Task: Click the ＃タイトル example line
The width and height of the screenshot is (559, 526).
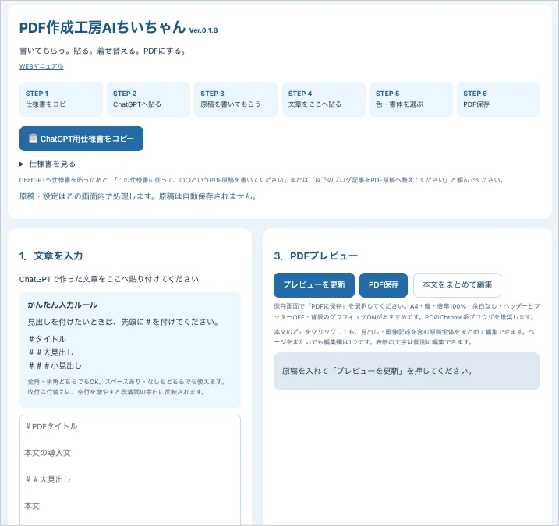Action: (x=47, y=339)
